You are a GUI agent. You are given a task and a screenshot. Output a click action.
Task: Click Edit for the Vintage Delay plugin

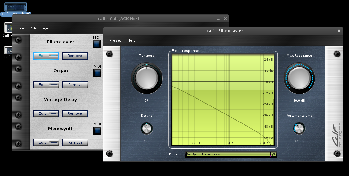pyautogui.click(x=46, y=113)
